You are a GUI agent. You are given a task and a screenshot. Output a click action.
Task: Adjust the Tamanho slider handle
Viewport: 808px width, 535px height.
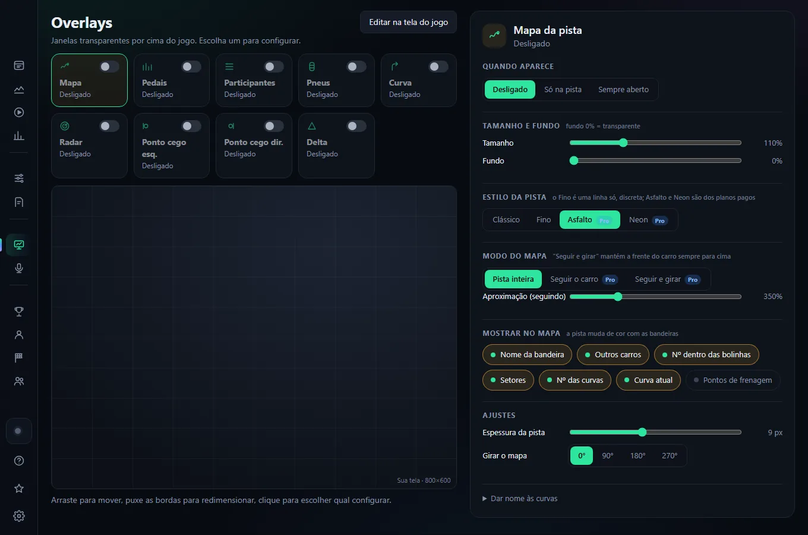[x=623, y=143]
